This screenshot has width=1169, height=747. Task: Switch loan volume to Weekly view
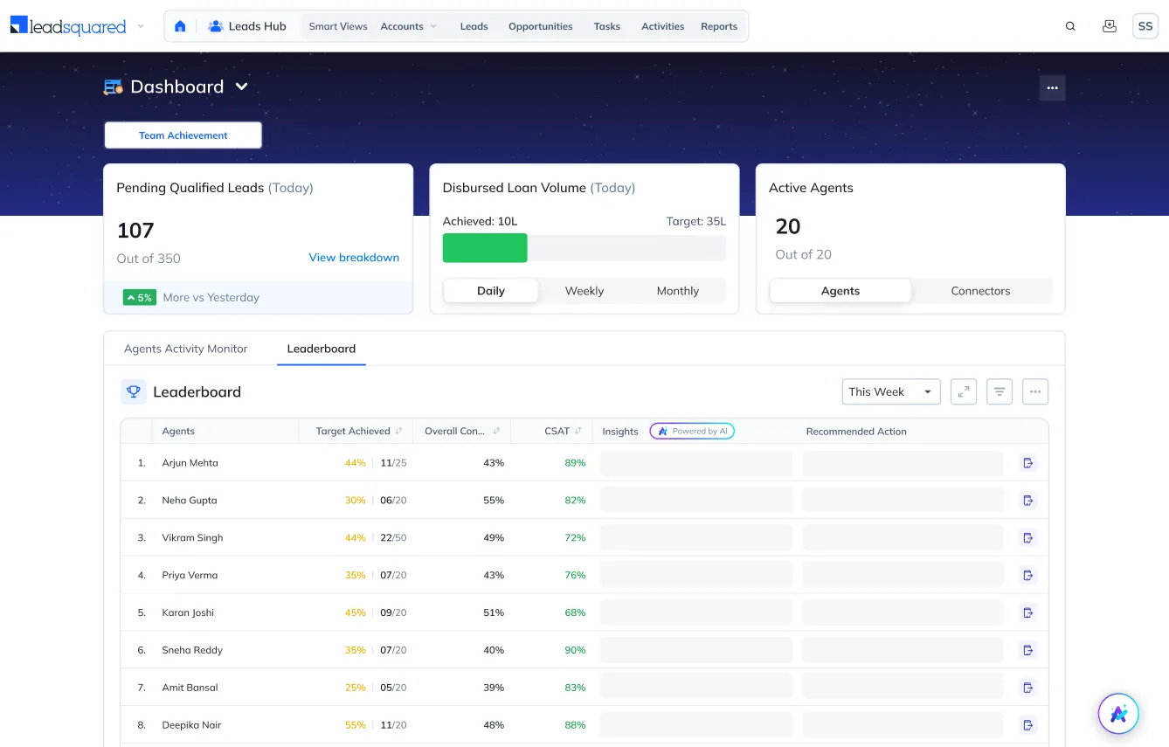pos(584,291)
